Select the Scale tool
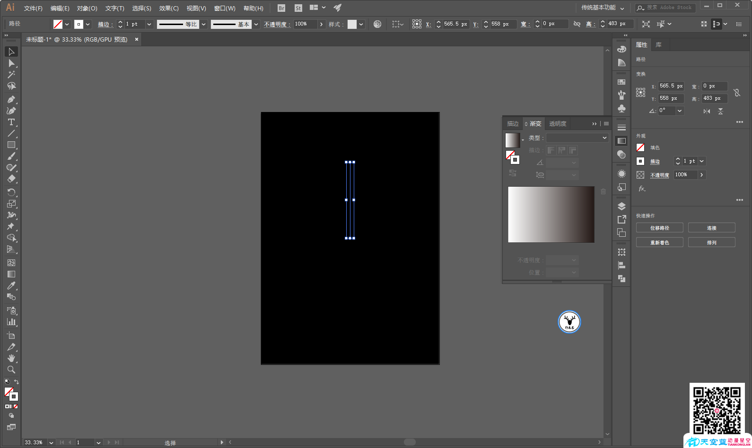752x448 pixels. point(11,204)
